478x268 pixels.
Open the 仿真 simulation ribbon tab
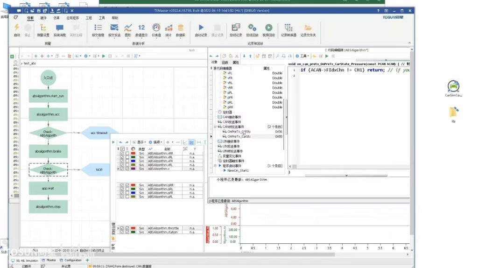(x=56, y=18)
